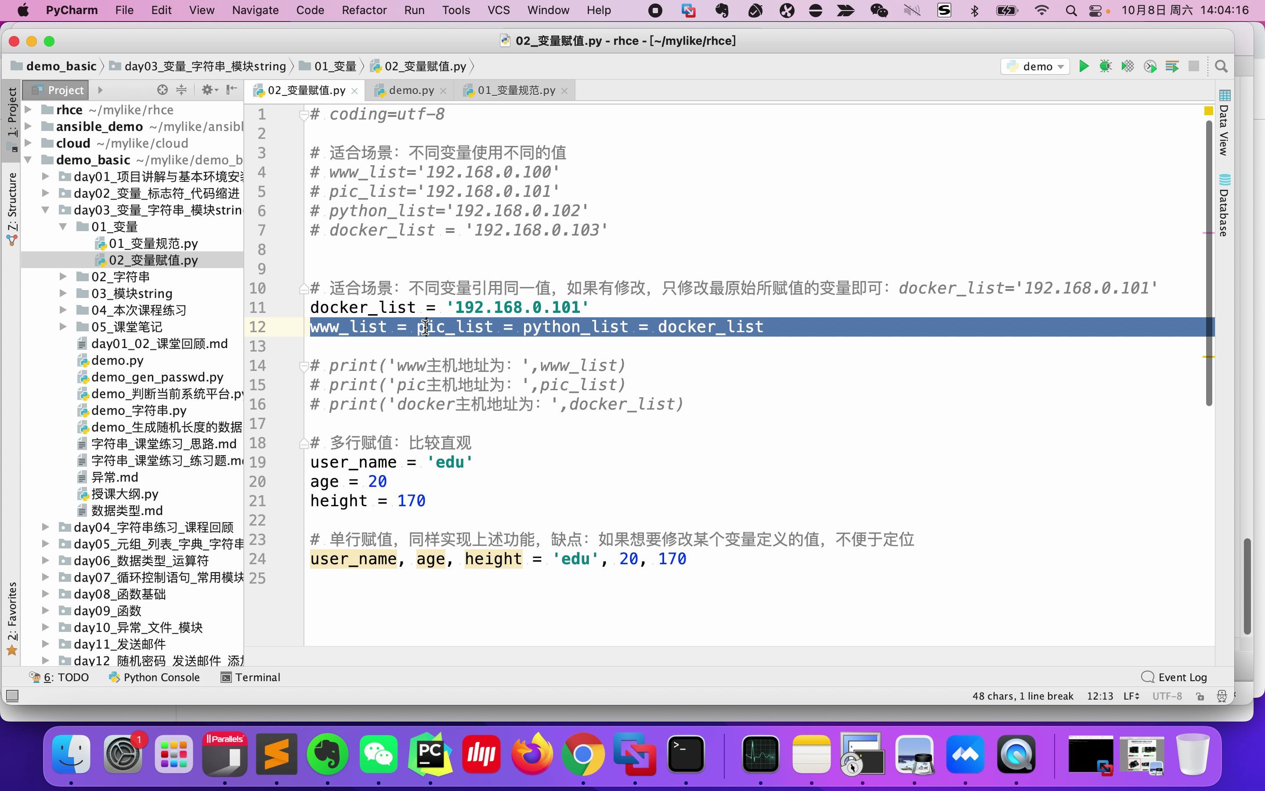Switch to the demo.py editor tab
Screen dimensions: 1265x791
(411, 91)
